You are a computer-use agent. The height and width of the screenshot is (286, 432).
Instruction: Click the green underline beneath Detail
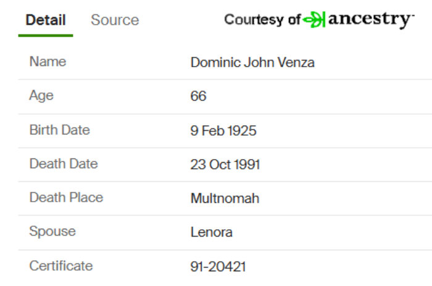point(46,36)
